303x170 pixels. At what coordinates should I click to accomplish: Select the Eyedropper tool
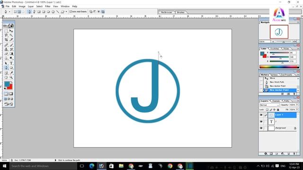[11, 73]
